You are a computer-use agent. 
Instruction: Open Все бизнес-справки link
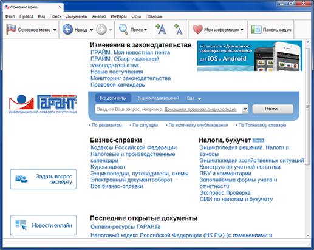(117, 186)
